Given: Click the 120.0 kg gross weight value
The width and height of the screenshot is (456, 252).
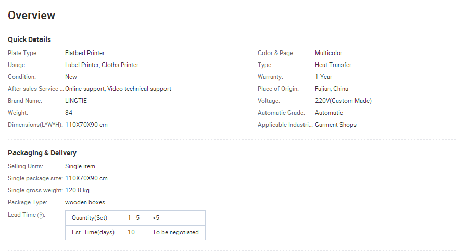Looking at the screenshot, I should click(77, 190).
